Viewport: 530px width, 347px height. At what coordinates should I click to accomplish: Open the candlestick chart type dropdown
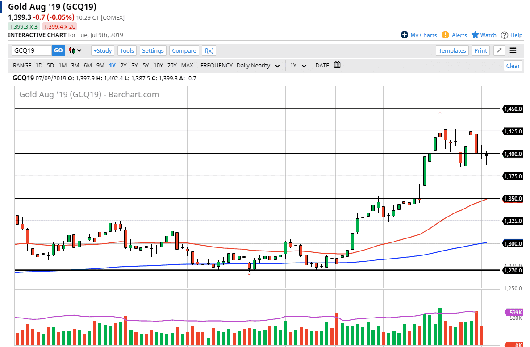coord(75,50)
